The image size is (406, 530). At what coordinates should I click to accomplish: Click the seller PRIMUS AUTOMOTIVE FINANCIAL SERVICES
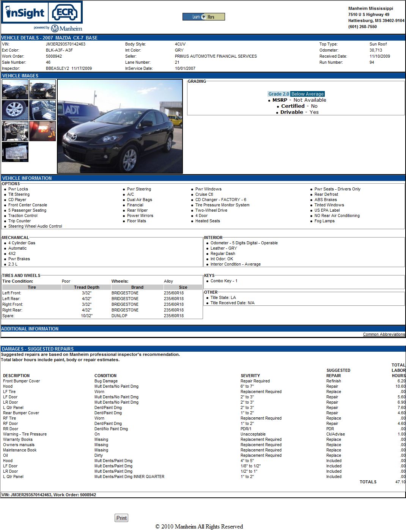[x=216, y=56]
